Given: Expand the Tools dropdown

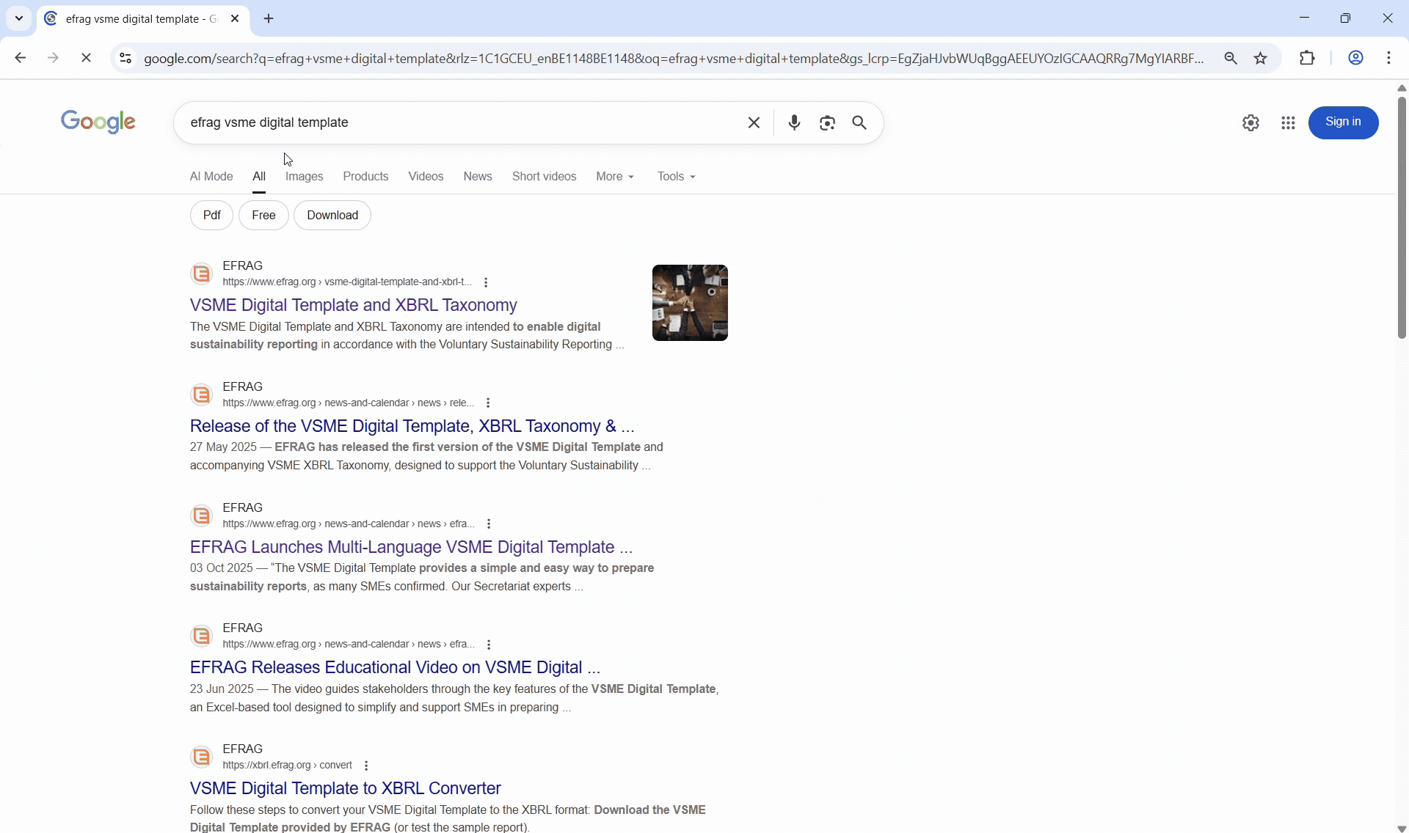Looking at the screenshot, I should pos(676,177).
